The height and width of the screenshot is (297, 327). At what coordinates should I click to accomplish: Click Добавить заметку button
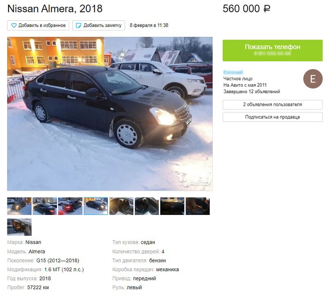(x=99, y=25)
